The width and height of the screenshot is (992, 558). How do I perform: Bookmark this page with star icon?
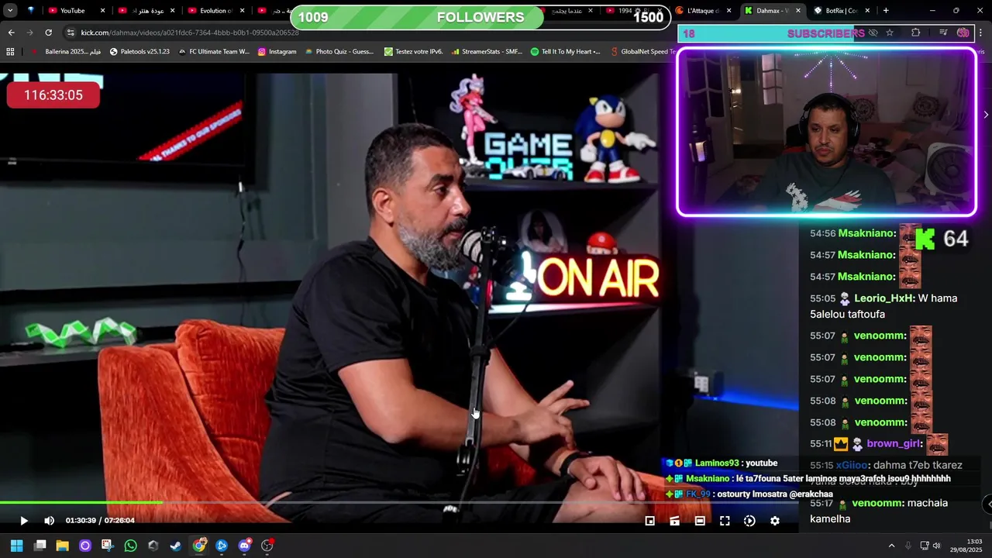[890, 33]
